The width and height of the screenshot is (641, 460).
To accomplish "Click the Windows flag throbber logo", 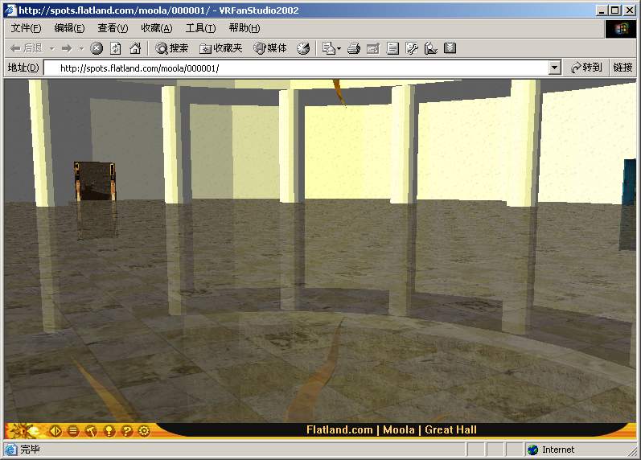I will [x=620, y=29].
